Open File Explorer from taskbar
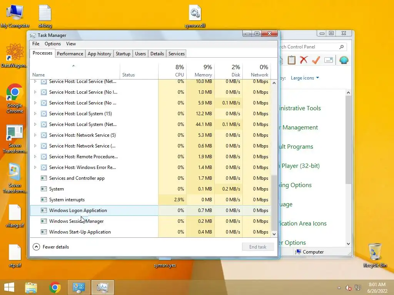Viewport: 394px width, 295px height. click(x=31, y=287)
